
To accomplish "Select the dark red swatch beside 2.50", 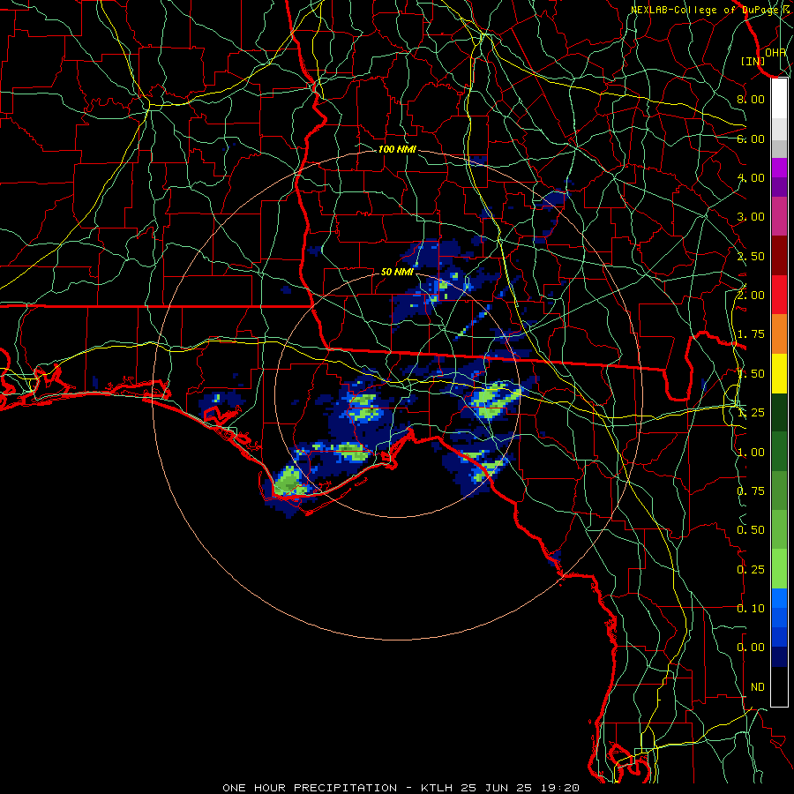I will (x=779, y=256).
